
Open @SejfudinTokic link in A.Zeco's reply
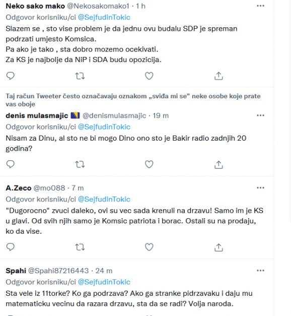(x=104, y=199)
